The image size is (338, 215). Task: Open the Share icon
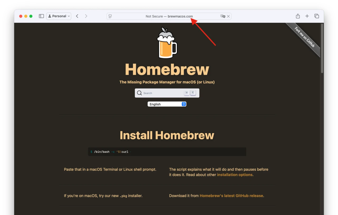[x=298, y=16]
